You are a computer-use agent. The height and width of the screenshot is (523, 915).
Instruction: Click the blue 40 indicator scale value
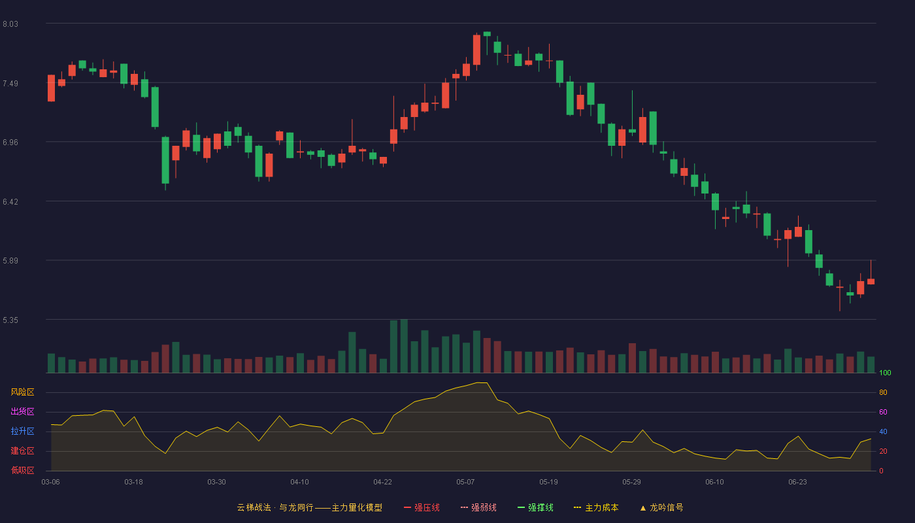click(883, 432)
